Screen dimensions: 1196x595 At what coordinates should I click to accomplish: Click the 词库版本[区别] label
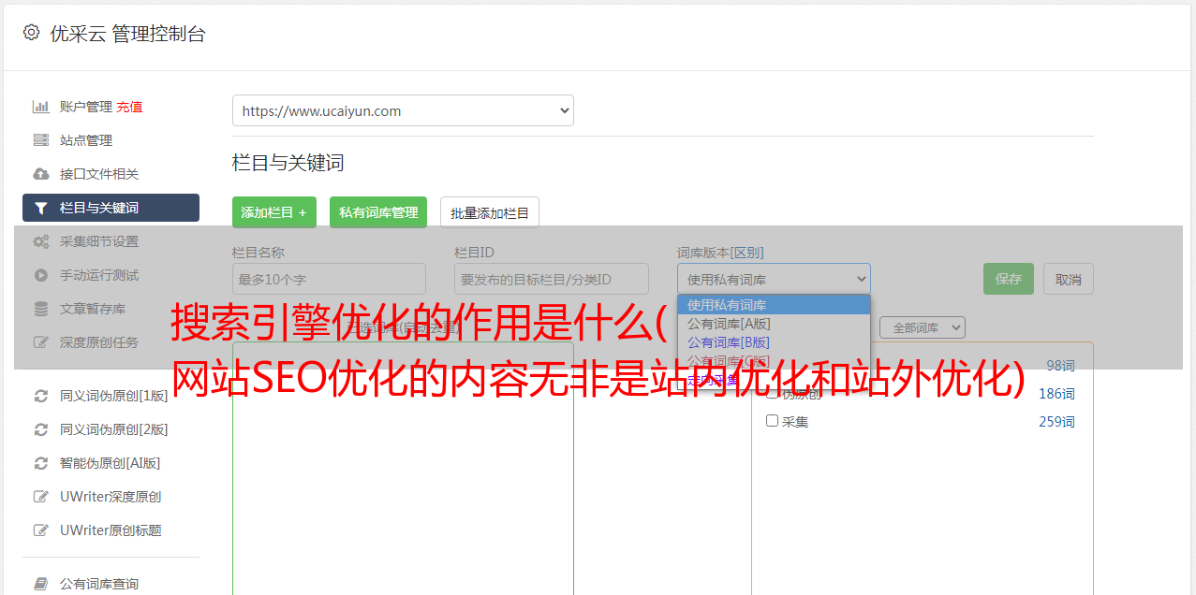(720, 253)
